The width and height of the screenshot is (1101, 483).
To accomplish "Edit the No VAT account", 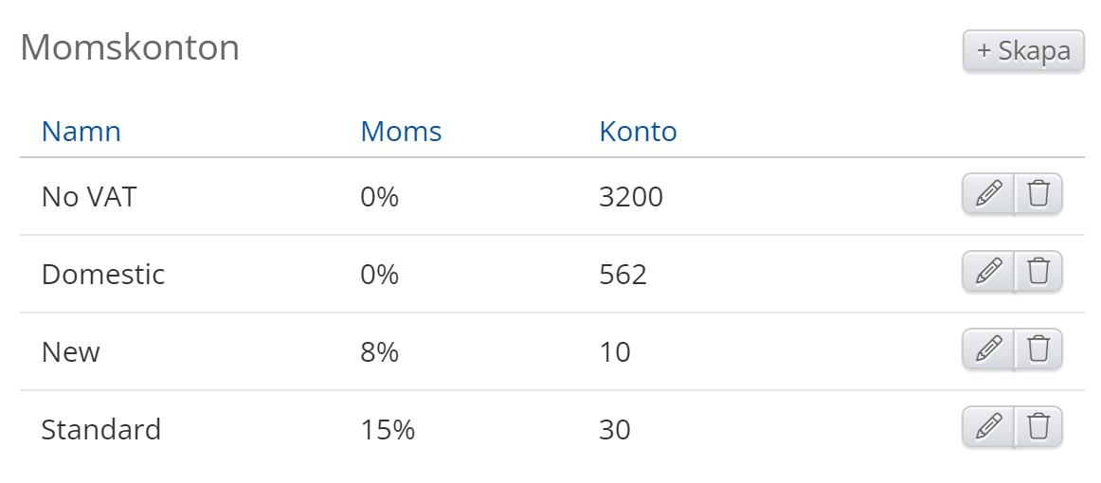I will tap(988, 195).
